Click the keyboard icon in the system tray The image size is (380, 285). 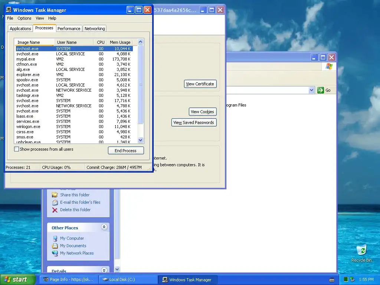click(x=332, y=280)
